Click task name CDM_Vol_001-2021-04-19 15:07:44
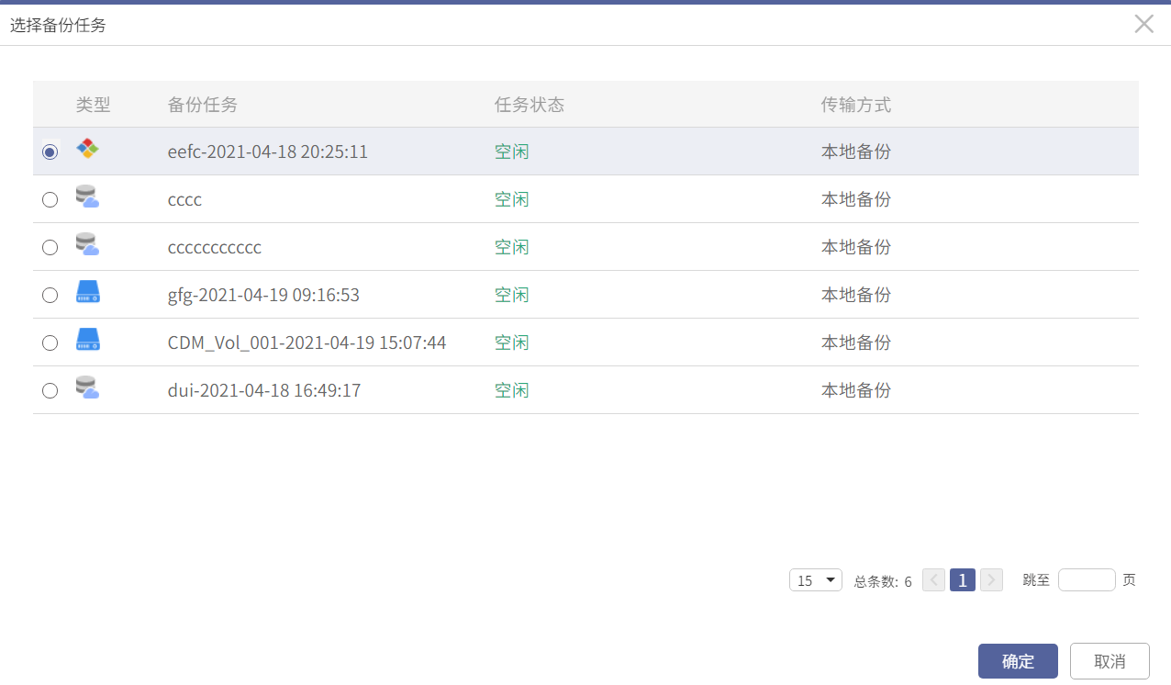1171x685 pixels. [x=307, y=342]
